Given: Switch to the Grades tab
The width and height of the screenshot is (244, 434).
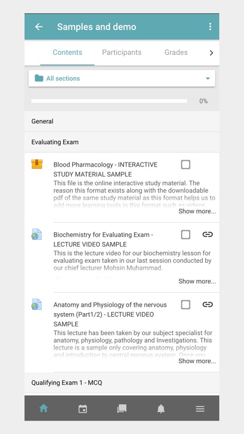Looking at the screenshot, I should [x=176, y=52].
